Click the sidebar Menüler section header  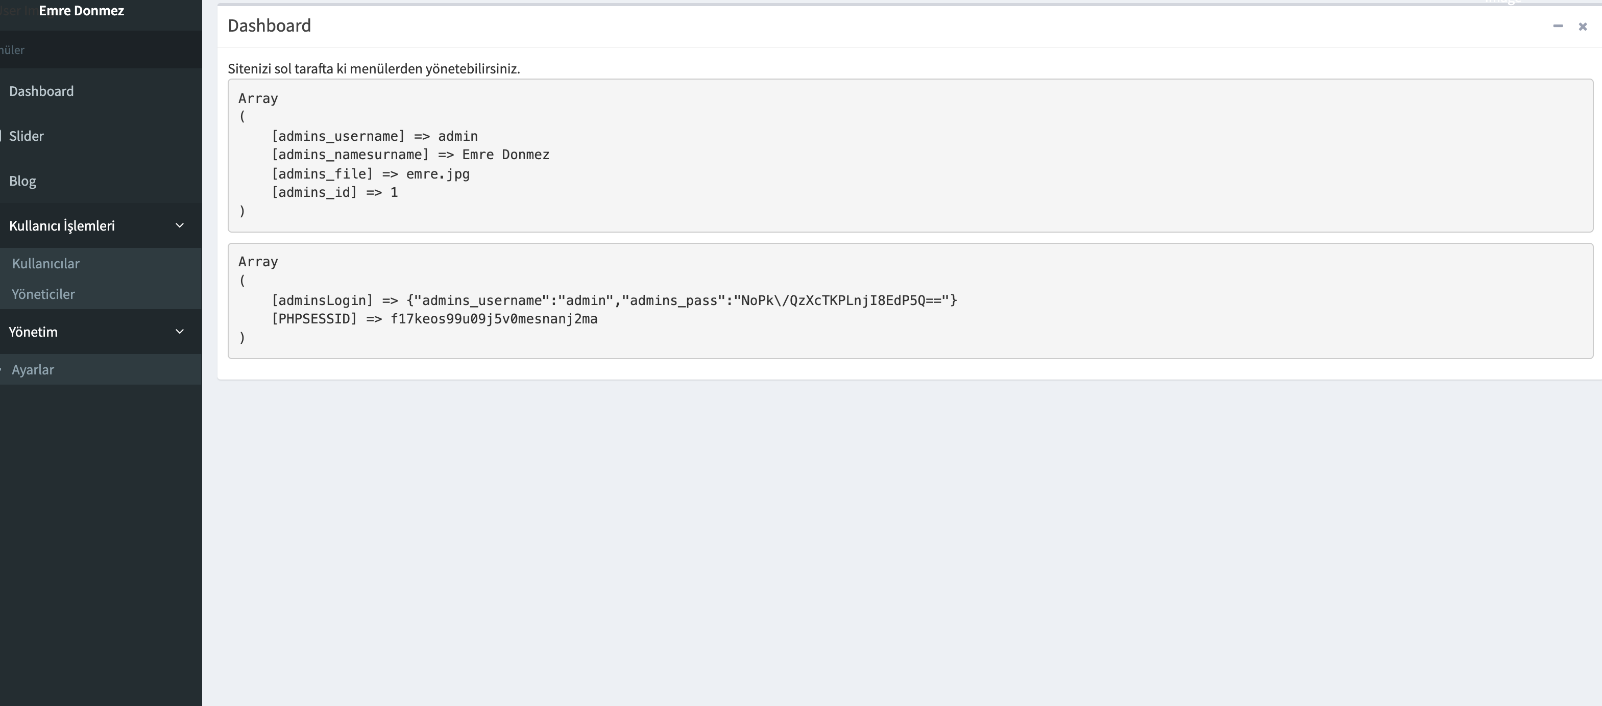coord(12,49)
